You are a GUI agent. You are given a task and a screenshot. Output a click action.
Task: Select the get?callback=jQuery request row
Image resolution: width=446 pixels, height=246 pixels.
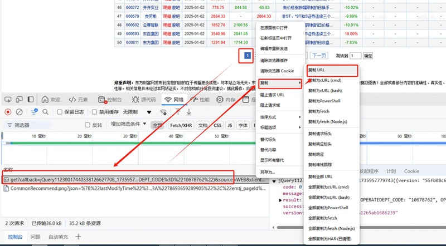[135, 180]
